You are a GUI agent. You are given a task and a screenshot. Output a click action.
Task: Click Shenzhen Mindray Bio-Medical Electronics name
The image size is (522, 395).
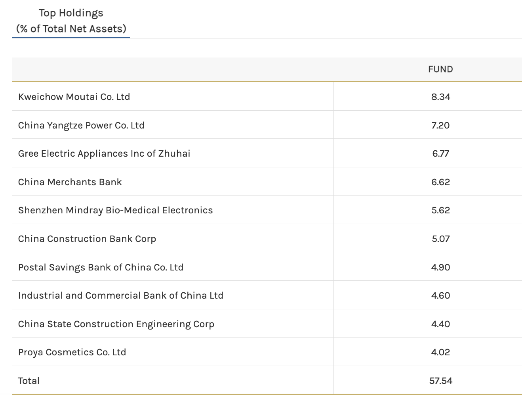point(115,210)
